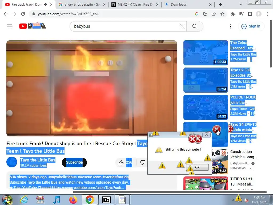Open the #tayothelittlebus hashtag link
Image resolution: width=273 pixels, height=205 pixels.
(x=62, y=177)
